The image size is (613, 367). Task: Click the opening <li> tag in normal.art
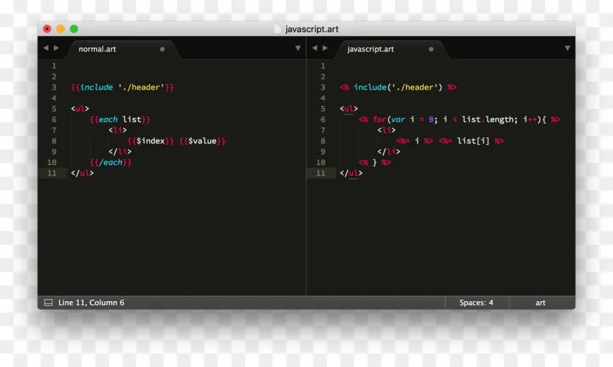pos(118,130)
